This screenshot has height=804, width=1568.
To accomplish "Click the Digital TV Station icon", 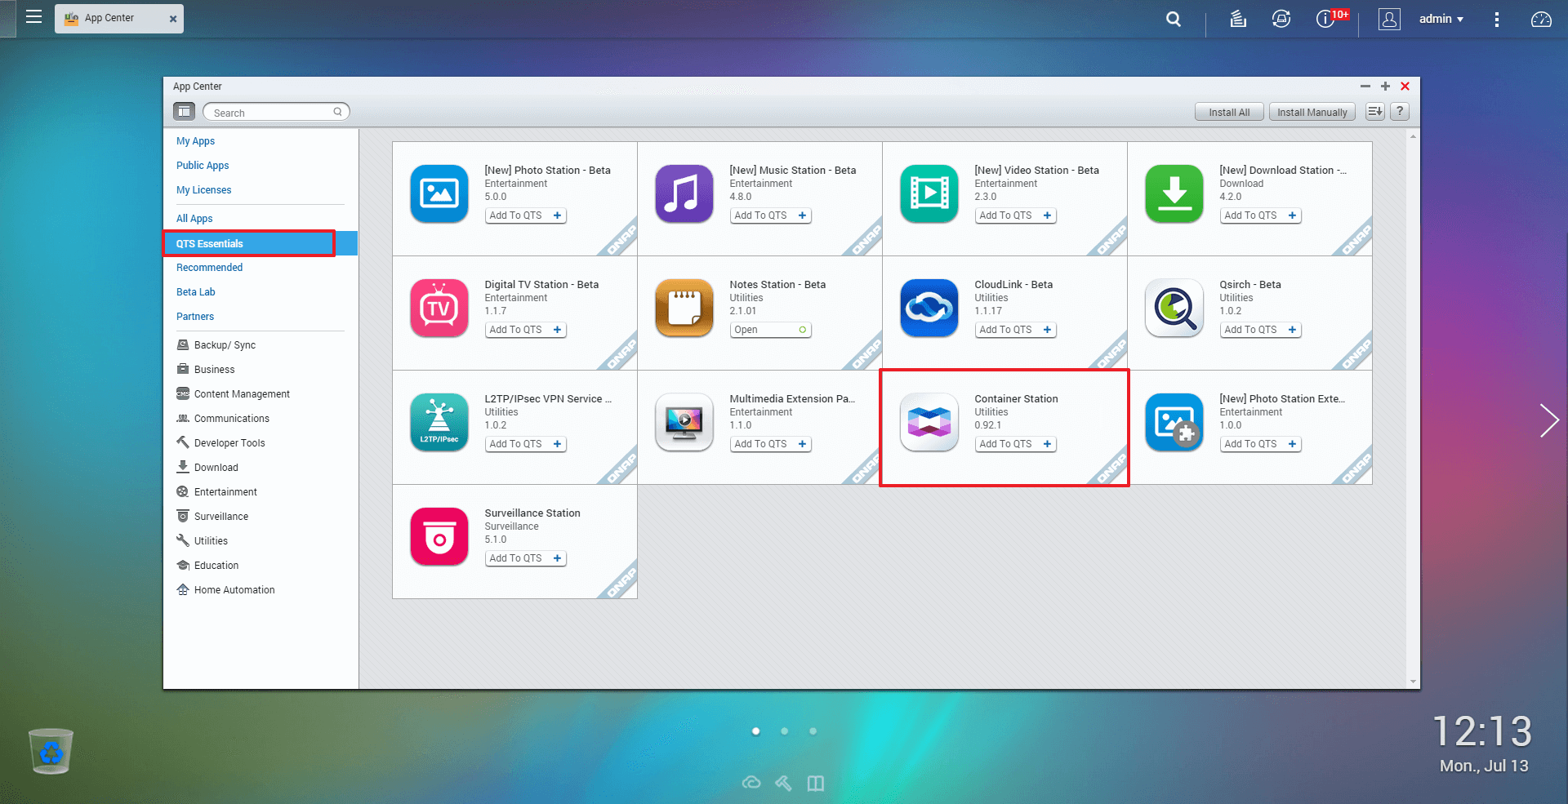I will coord(439,308).
